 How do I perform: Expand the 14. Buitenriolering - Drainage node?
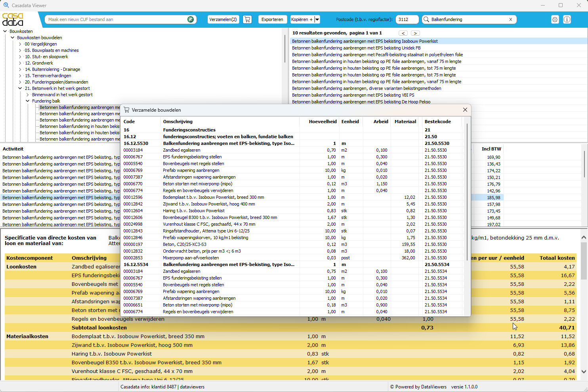point(20,69)
